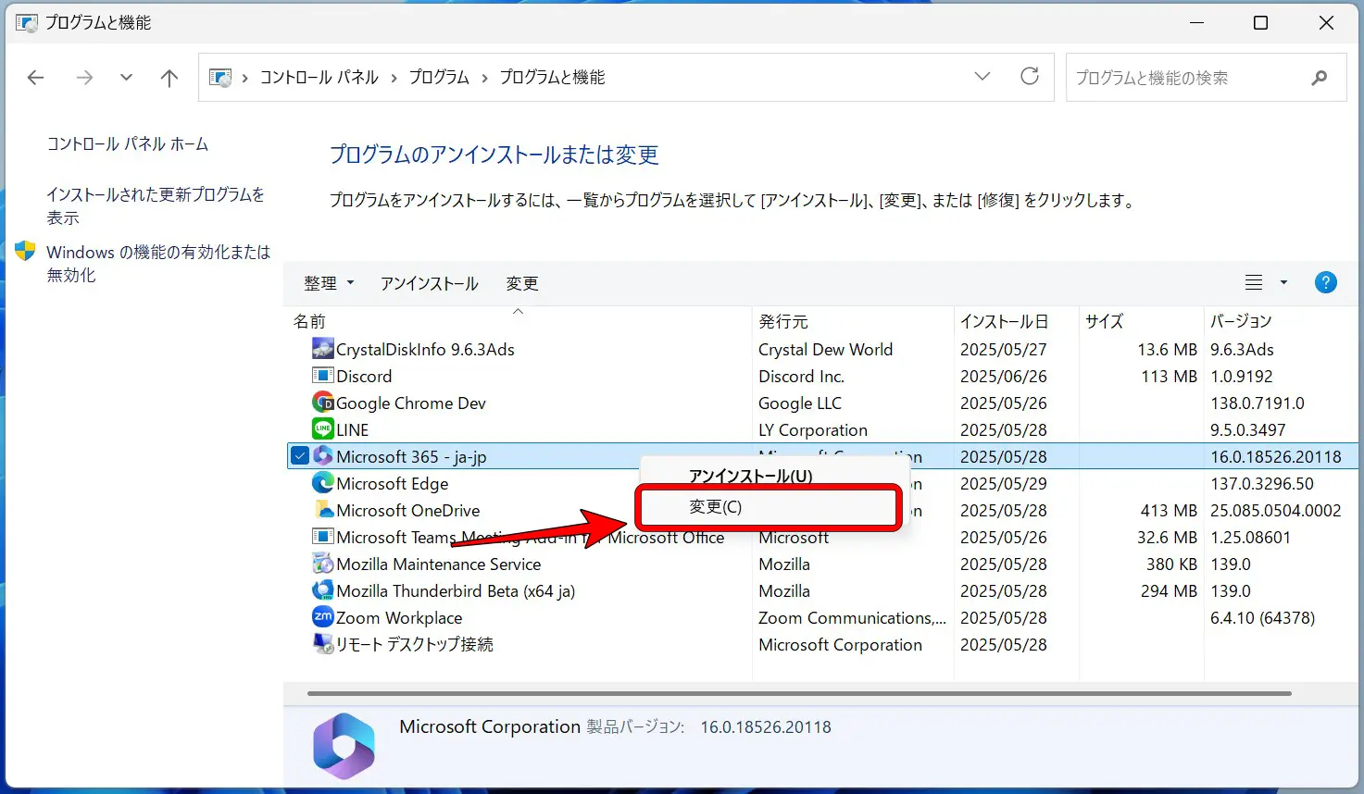Open the view options dropdown arrow
The image size is (1364, 794).
click(1283, 282)
